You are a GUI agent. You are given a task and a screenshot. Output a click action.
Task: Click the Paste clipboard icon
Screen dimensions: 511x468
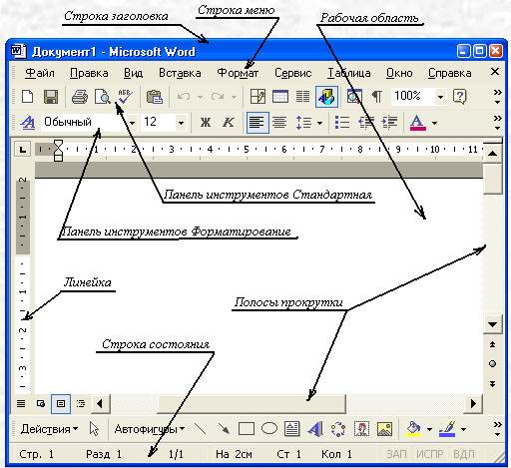(155, 97)
